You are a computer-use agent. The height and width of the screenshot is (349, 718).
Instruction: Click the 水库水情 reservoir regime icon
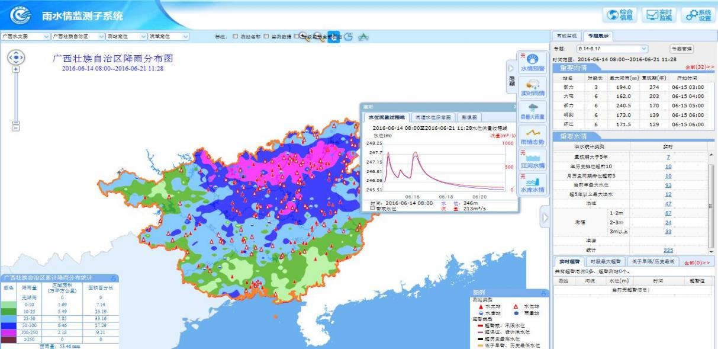pos(532,184)
